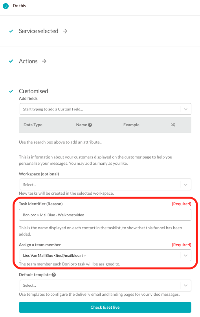Click the checkmark beside Service selected

click(11, 31)
